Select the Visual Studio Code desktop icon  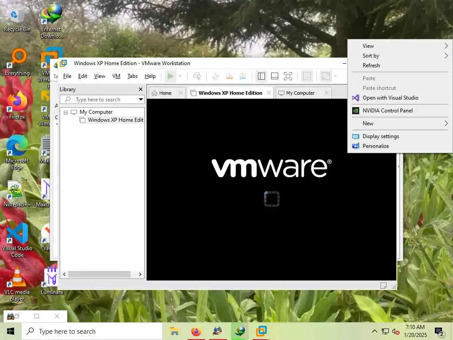point(17,240)
